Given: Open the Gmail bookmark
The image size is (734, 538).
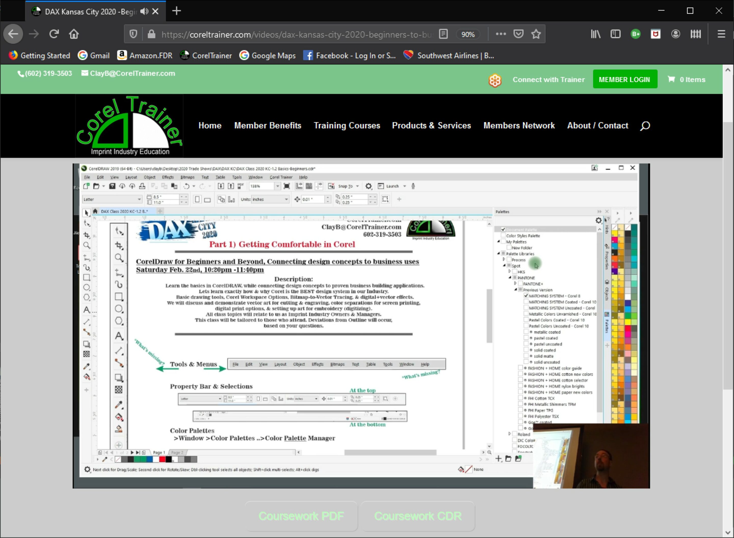Looking at the screenshot, I should coord(94,55).
